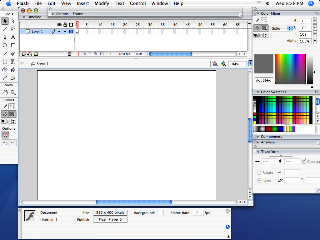
Task: Open the File menu
Action: (x=38, y=3)
